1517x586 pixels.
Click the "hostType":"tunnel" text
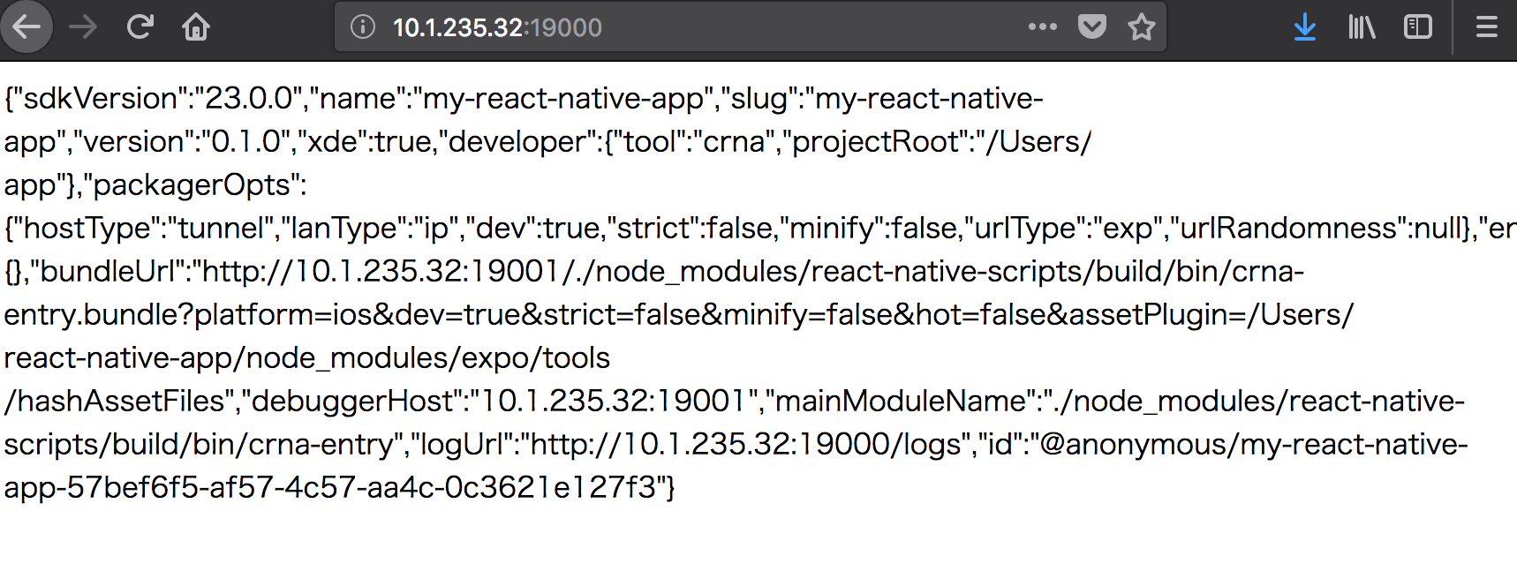click(x=143, y=228)
